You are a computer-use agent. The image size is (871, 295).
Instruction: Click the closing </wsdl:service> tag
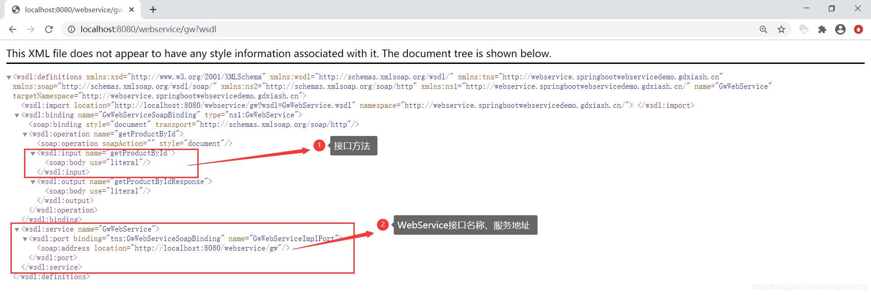(x=51, y=267)
